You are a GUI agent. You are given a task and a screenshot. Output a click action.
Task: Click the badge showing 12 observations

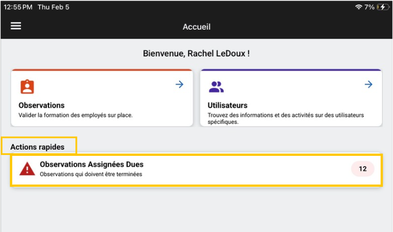362,169
